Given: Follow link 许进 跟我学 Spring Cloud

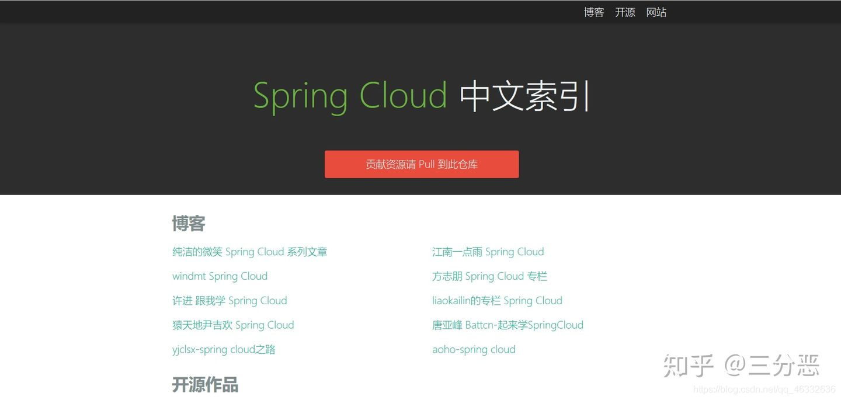Looking at the screenshot, I should 230,301.
